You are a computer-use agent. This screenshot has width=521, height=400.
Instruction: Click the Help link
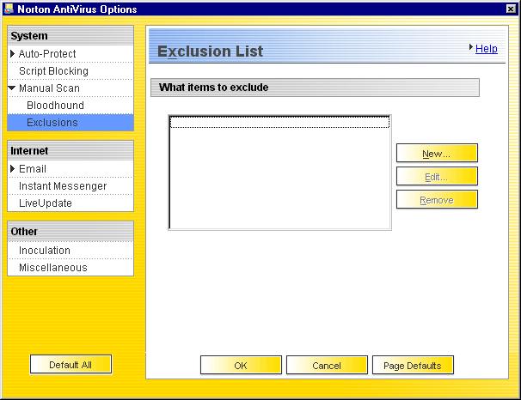point(486,49)
